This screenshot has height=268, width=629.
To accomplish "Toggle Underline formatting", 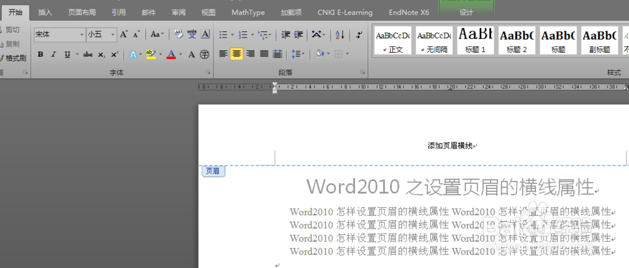I will [x=67, y=55].
